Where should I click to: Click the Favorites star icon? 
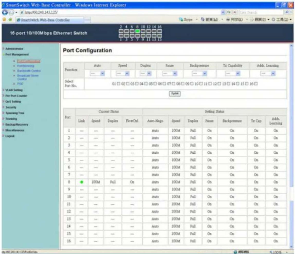coord(4,19)
